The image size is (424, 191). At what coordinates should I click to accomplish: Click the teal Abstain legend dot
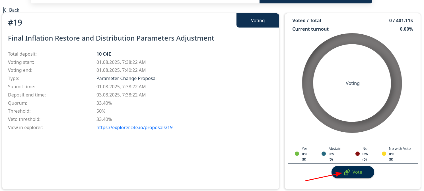coord(324,154)
